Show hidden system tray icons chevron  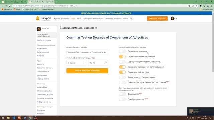tap(187, 118)
